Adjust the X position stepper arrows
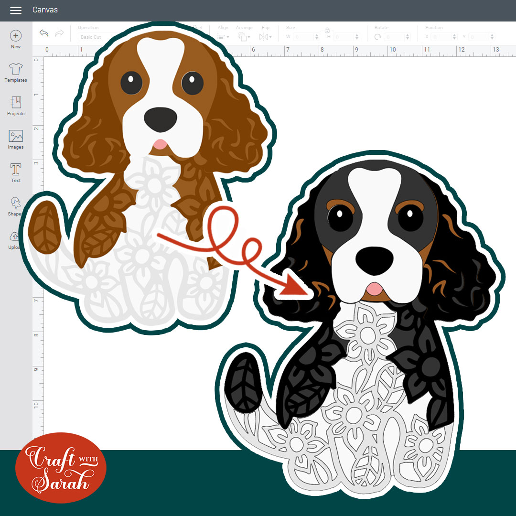The width and height of the screenshot is (516, 516). [x=455, y=37]
